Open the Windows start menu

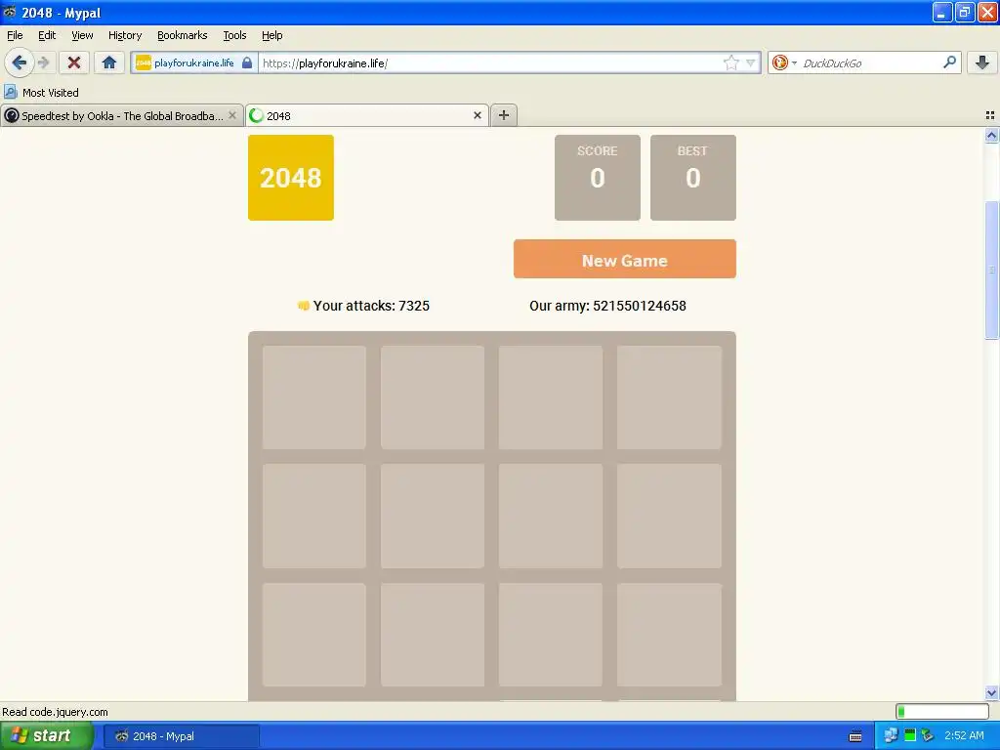pos(46,736)
